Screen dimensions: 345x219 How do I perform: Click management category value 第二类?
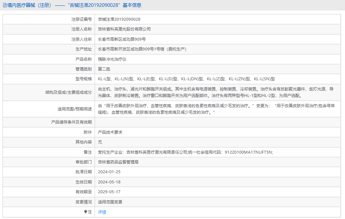tap(104, 69)
